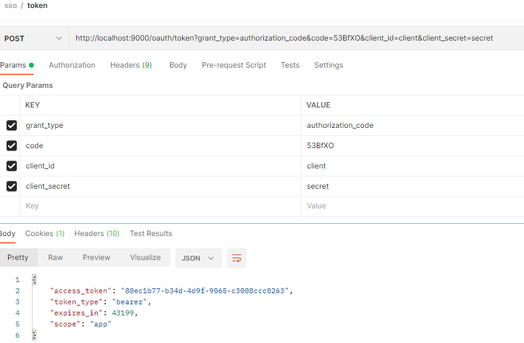Screen dimensions: 524x343
Task: Open the response Headers (10) tab
Action: (97, 234)
